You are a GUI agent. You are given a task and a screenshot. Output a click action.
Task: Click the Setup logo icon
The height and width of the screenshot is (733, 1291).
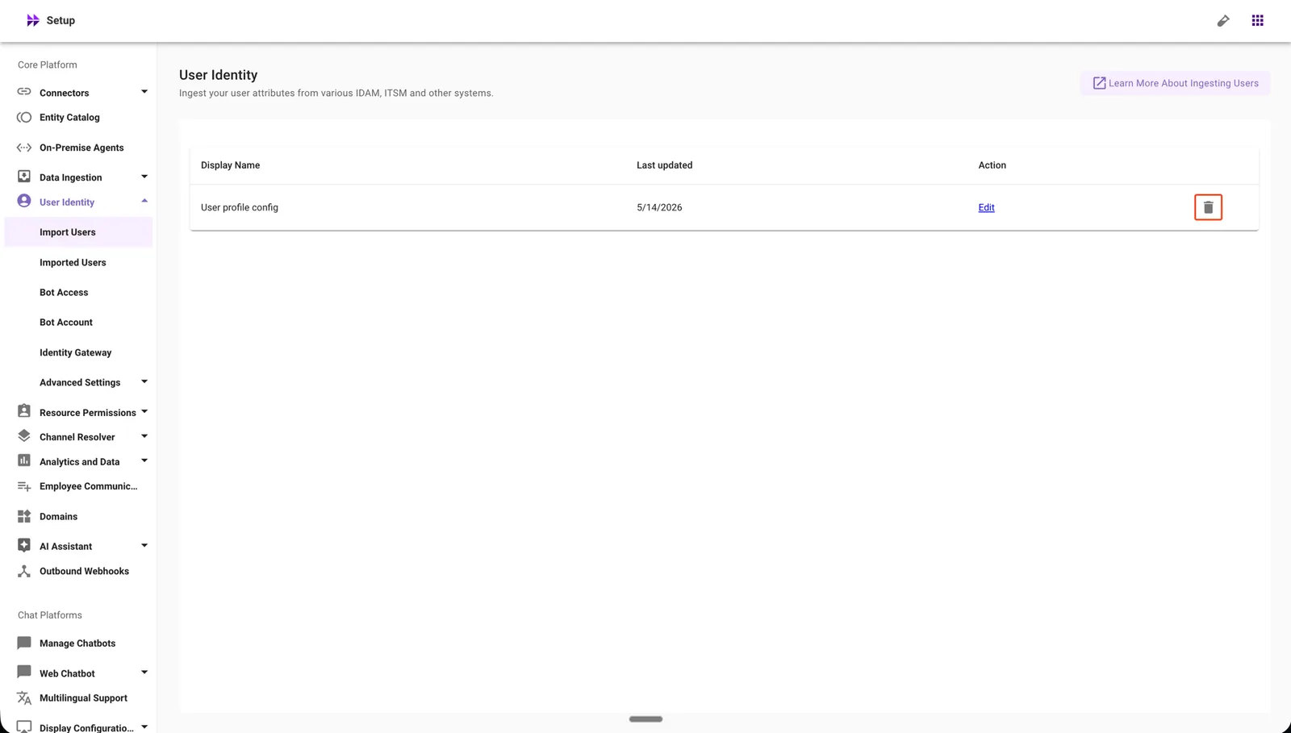click(x=32, y=20)
